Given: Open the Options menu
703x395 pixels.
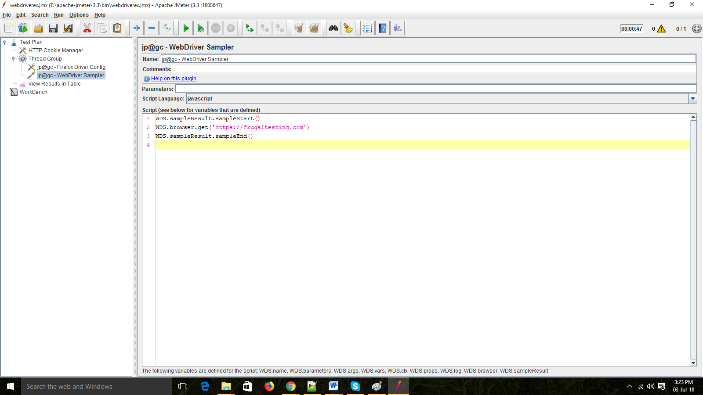Looking at the screenshot, I should pyautogui.click(x=79, y=15).
